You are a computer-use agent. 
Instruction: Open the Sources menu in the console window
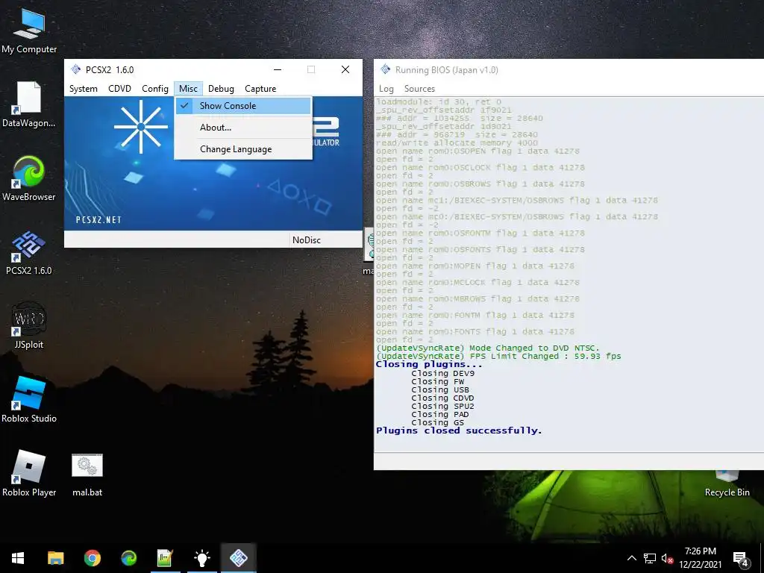(x=419, y=89)
